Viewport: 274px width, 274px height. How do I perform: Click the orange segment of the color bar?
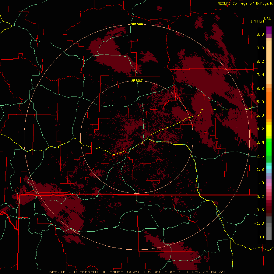(x=269, y=105)
